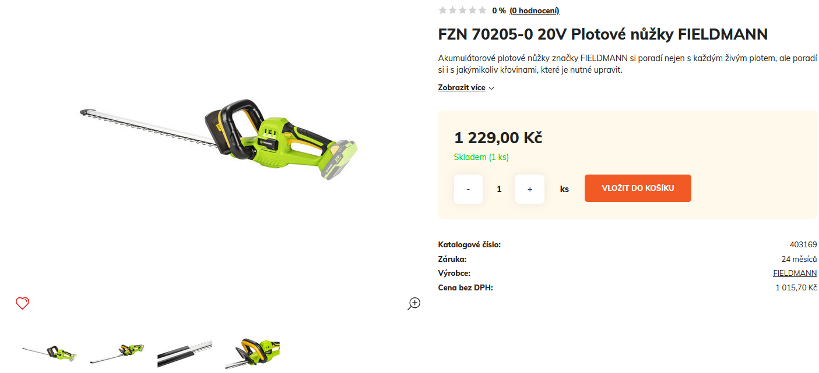Add product to wishlist via heart icon

(x=22, y=303)
